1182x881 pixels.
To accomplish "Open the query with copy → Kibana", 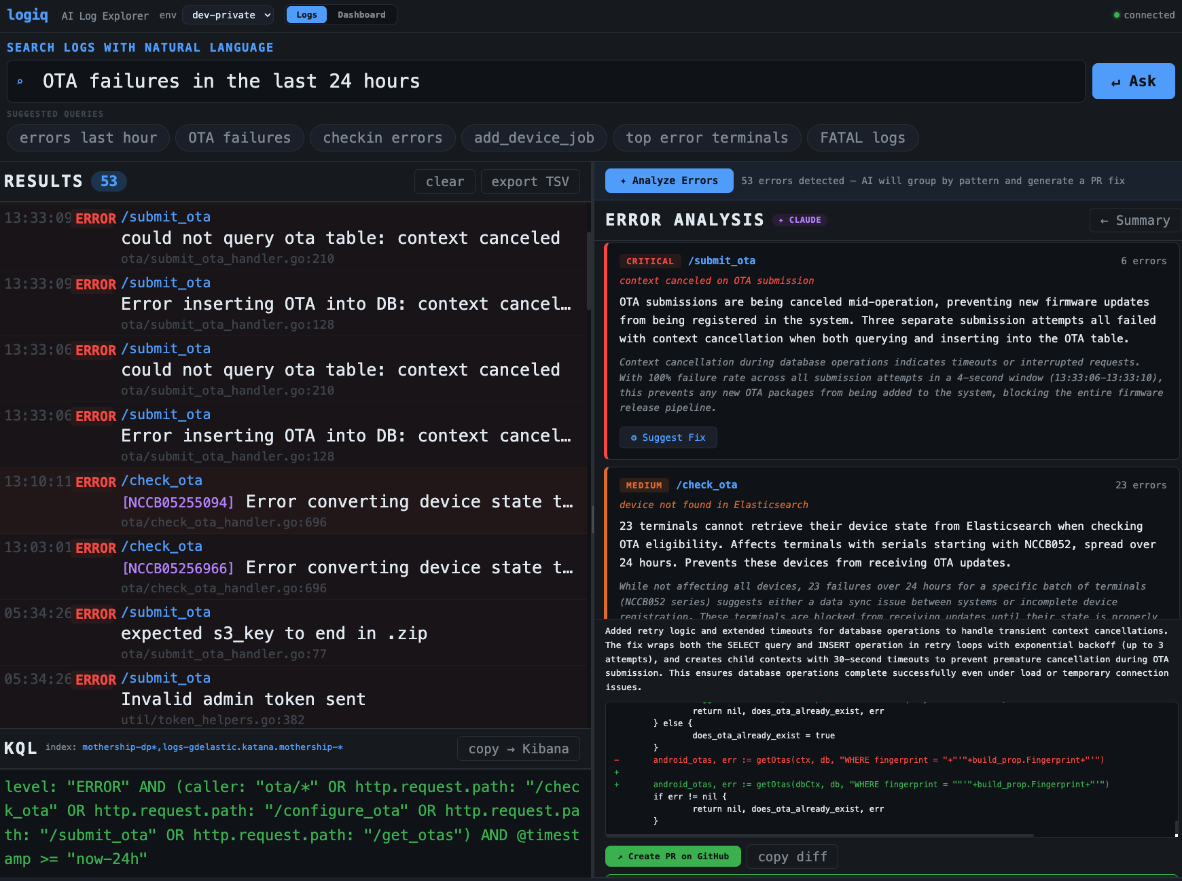I will [518, 749].
